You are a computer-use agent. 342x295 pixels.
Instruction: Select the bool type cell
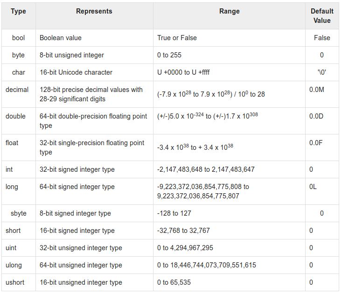[x=18, y=38]
